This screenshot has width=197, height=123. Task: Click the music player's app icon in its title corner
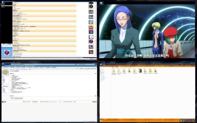(x=3, y=3)
